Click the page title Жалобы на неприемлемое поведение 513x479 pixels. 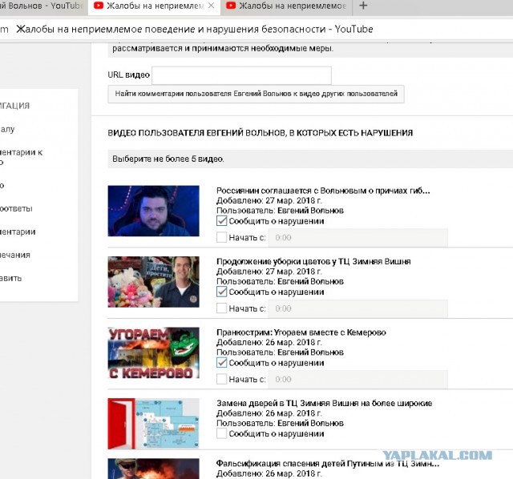point(195,30)
